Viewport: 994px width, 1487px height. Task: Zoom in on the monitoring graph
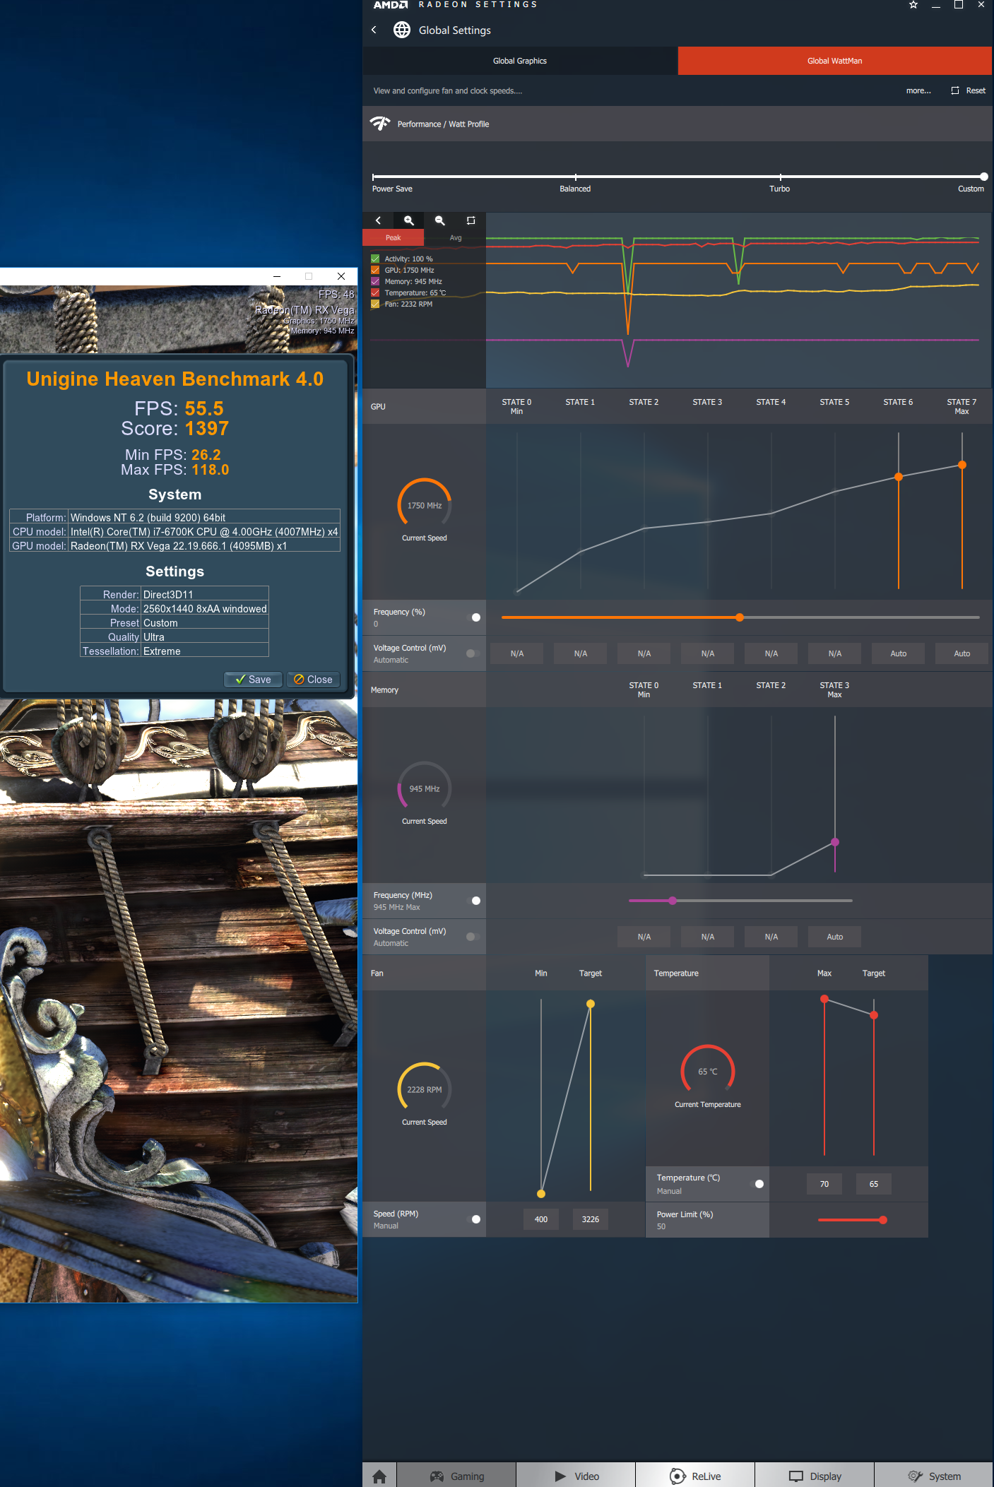click(408, 220)
